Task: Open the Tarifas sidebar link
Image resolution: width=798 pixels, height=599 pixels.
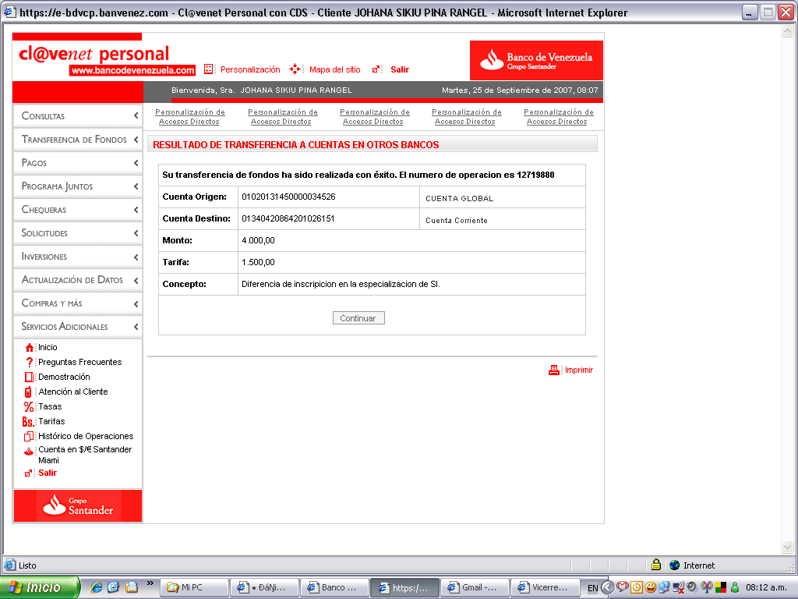Action: coord(52,421)
